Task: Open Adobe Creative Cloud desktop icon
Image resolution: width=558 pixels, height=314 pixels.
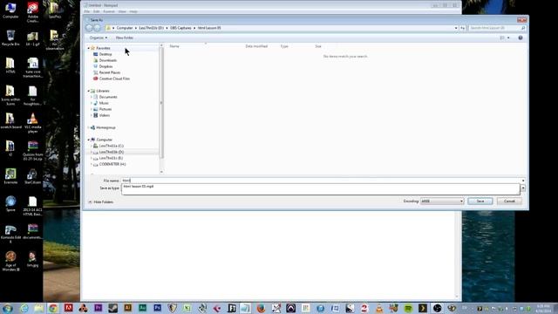Action: coord(33,11)
